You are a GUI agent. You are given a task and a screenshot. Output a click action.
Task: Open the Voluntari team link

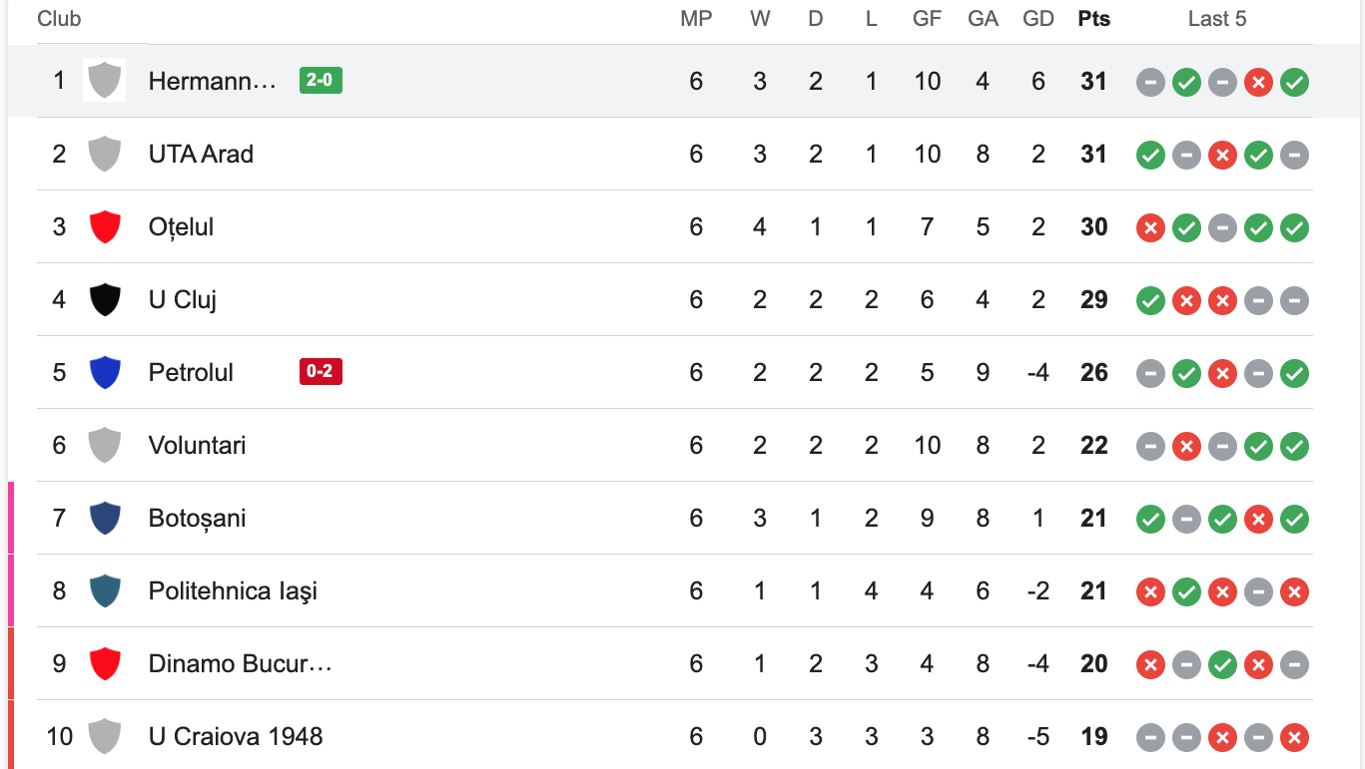coord(197,445)
